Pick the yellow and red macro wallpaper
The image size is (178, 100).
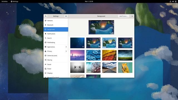(109, 55)
